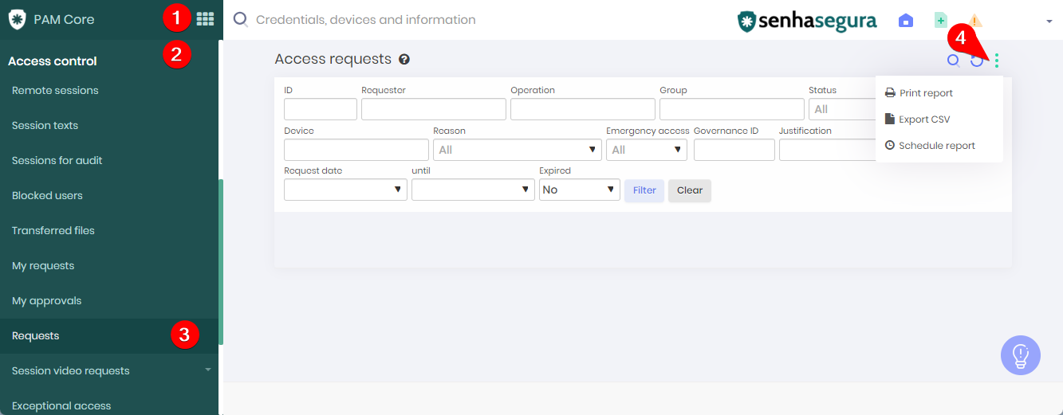Screen dimensions: 1063x415
Task: Expand the user account dropdown arrow
Action: (x=1049, y=22)
